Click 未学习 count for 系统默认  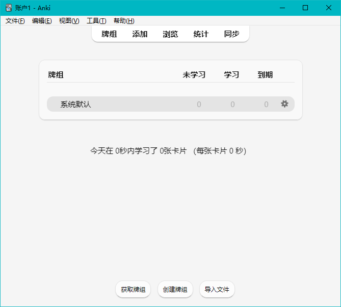pyautogui.click(x=199, y=105)
